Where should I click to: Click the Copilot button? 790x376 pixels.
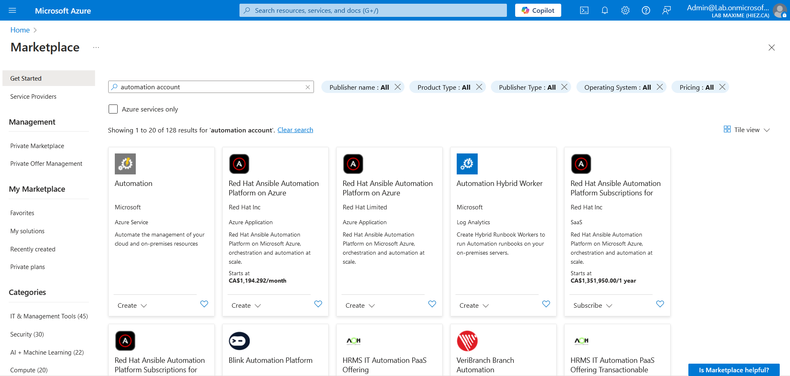pyautogui.click(x=538, y=11)
